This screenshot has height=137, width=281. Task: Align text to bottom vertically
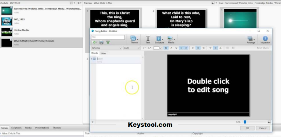[x=220, y=48]
